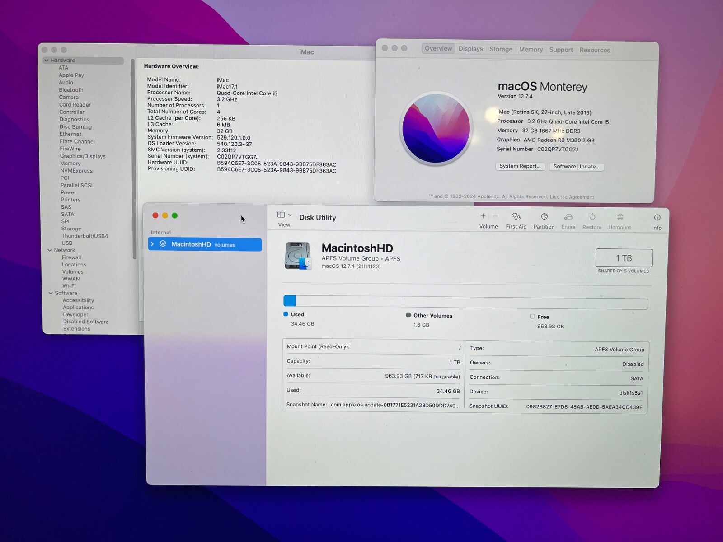Viewport: 723px width, 542px height.
Task: Select Applications under Software
Action: (x=78, y=308)
